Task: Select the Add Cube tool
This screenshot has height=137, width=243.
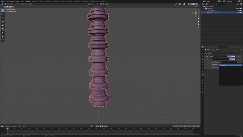Action: (3, 40)
